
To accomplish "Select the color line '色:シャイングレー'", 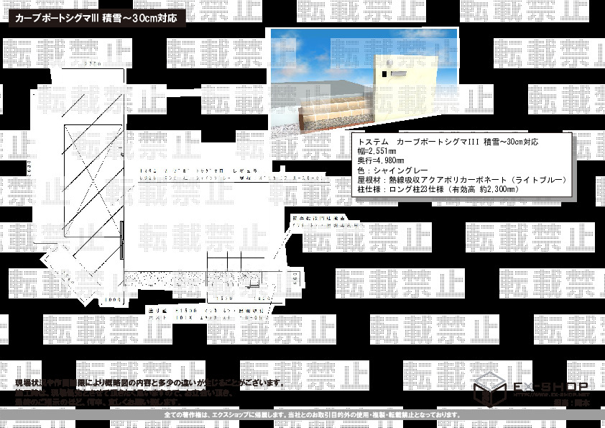I will (392, 170).
